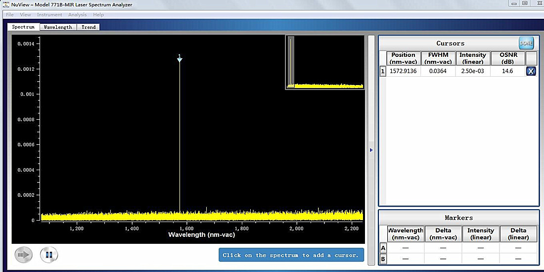
Task: Open the File menu
Action: coord(9,15)
